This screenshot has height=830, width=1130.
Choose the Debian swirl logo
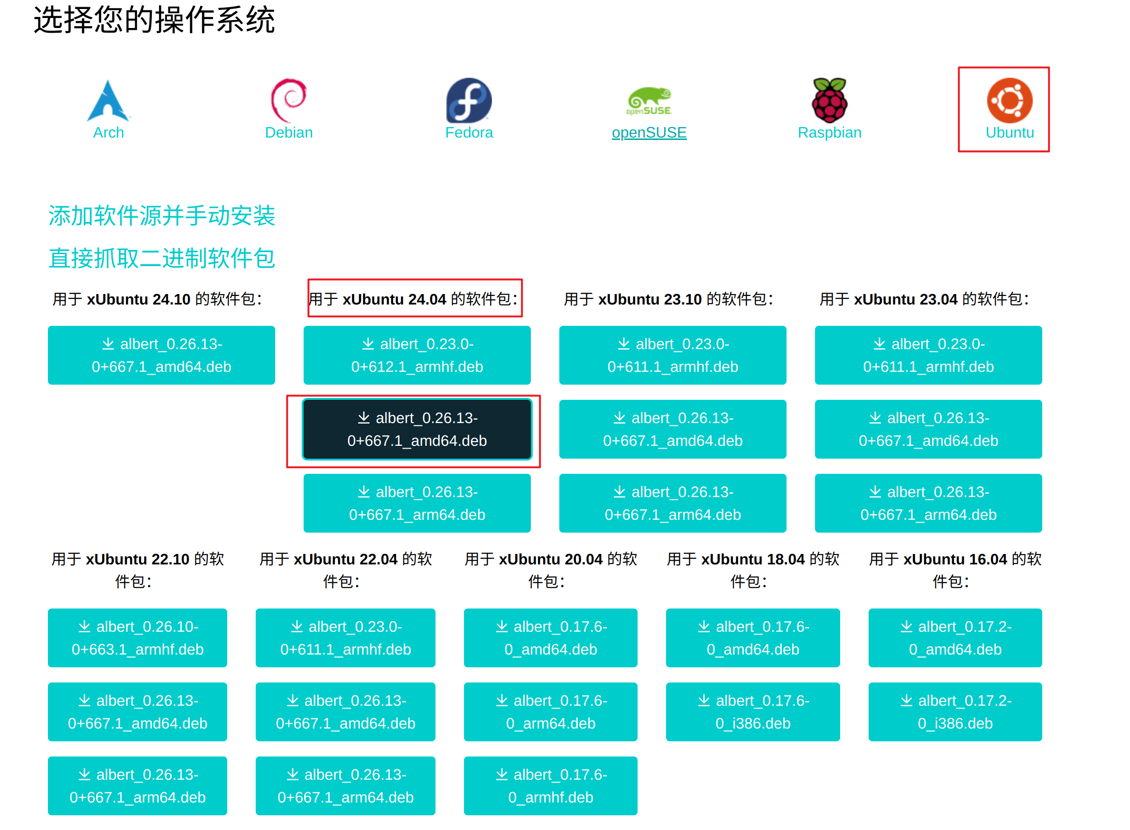288,101
